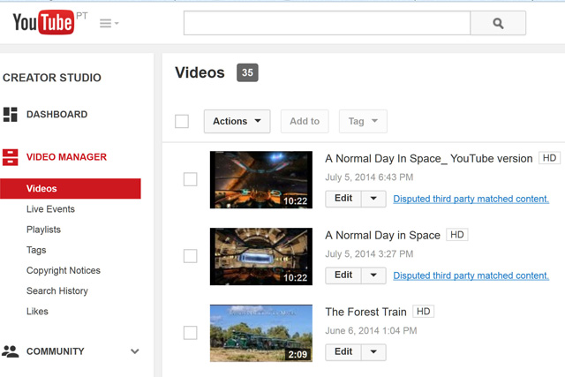
Task: Select checkbox for A Normal Day In Space_ YouTube version
Action: pos(191,179)
